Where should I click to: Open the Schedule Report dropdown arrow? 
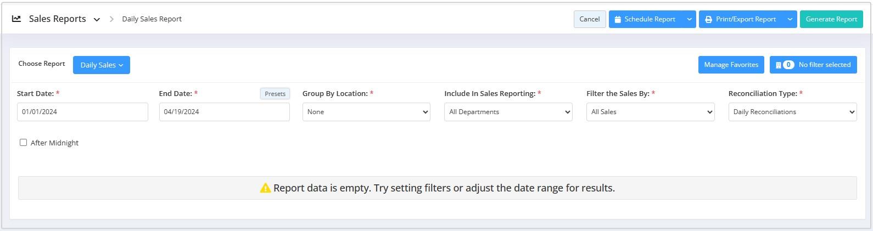[689, 19]
